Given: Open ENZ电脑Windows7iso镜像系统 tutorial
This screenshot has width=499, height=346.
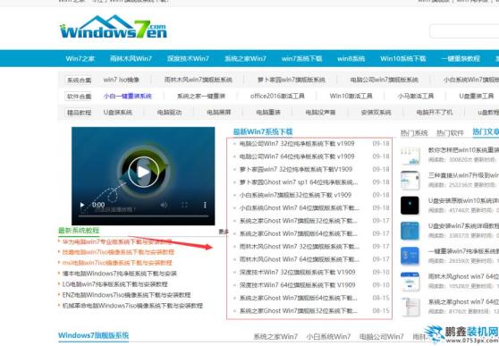Looking at the screenshot, I should click(x=126, y=295).
